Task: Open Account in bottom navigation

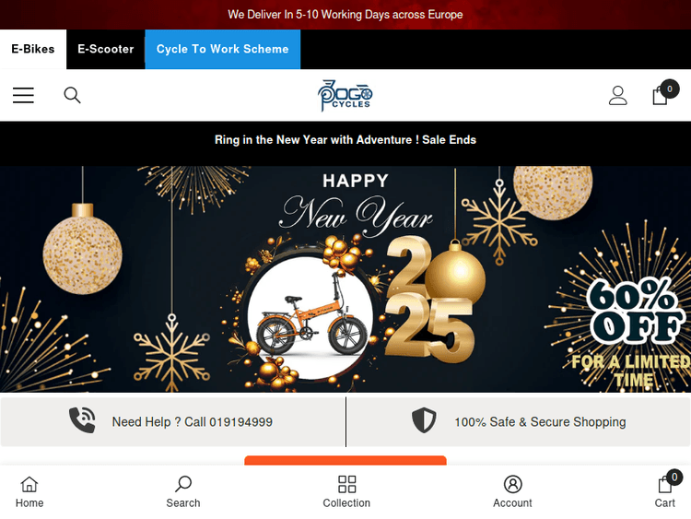Action: [x=512, y=492]
